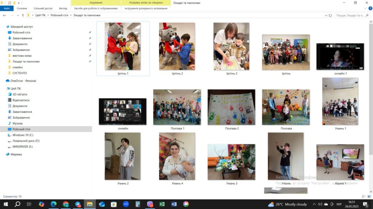The image size is (373, 209).
Task: Select the Харків 1 photo thumbnail
Action: click(x=340, y=162)
